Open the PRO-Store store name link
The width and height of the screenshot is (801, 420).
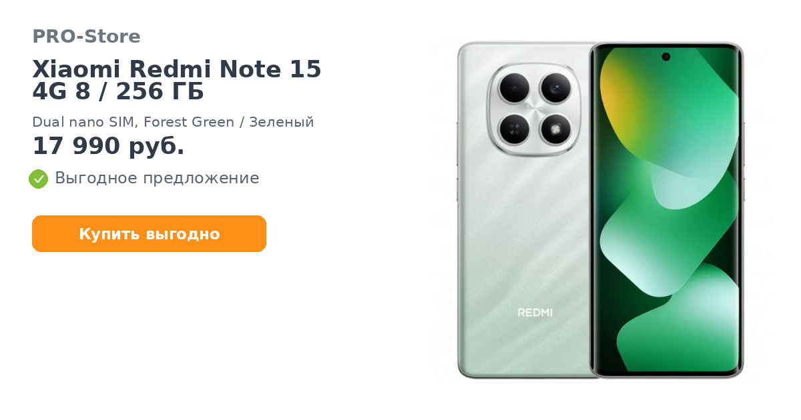pos(86,37)
